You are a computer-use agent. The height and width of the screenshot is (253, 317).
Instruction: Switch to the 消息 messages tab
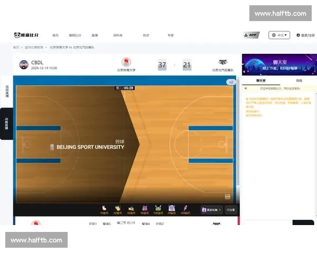tap(299, 81)
